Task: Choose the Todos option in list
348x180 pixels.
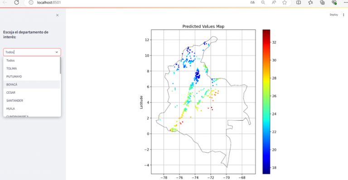Action: point(32,61)
